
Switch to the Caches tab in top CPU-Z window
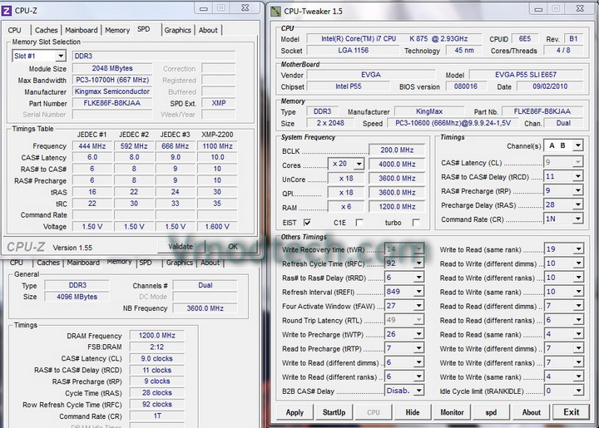tap(47, 30)
